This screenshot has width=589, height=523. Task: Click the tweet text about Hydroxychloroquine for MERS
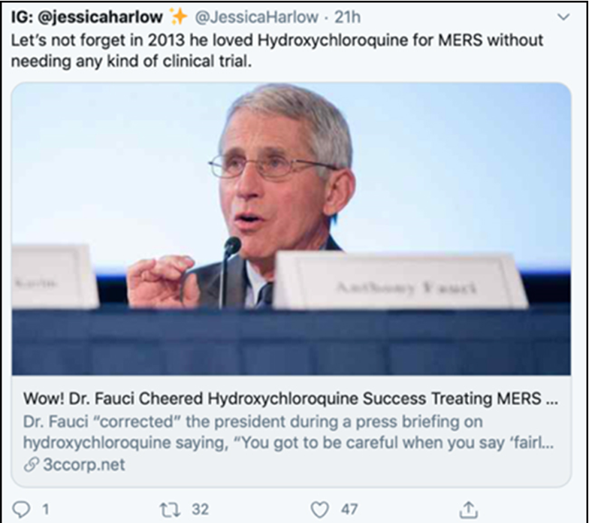click(x=276, y=50)
